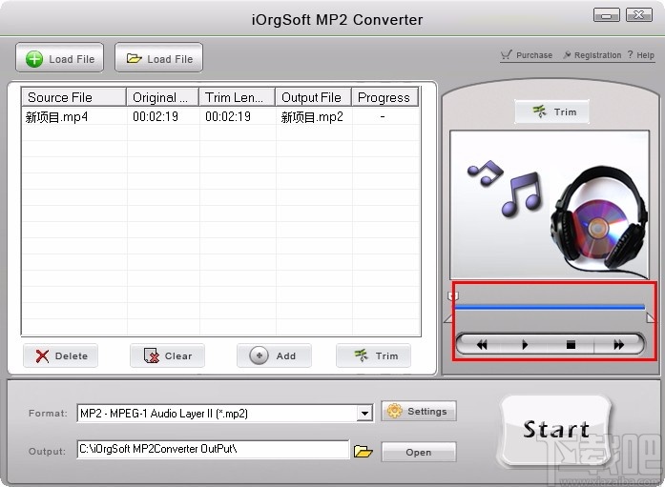Click the Output File column header

pos(313,97)
